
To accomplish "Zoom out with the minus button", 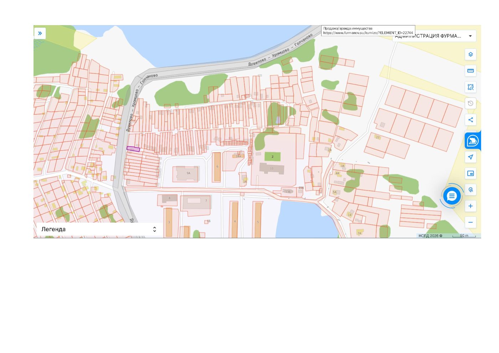I will pyautogui.click(x=470, y=222).
